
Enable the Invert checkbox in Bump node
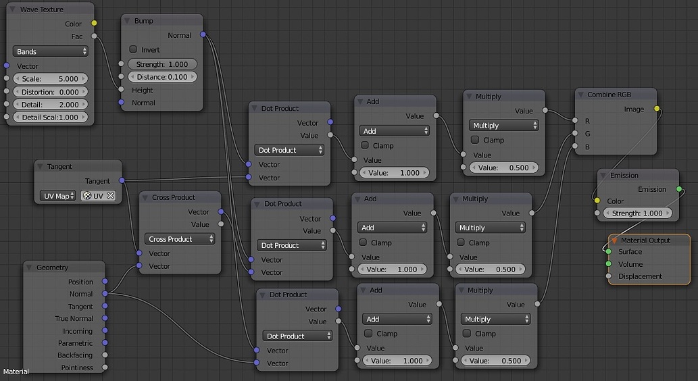coord(133,49)
